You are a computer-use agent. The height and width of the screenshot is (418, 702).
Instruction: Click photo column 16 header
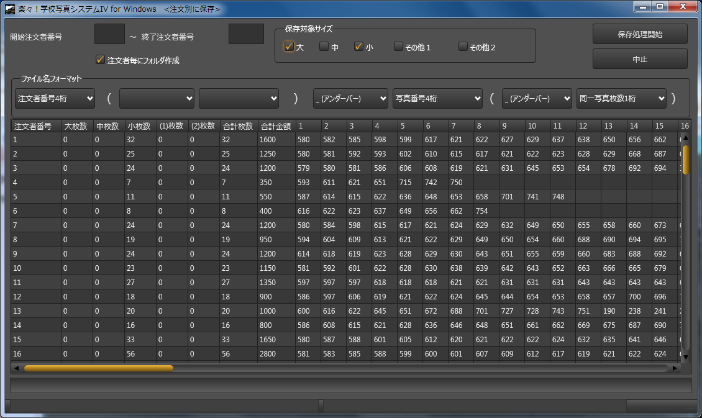[x=685, y=126]
